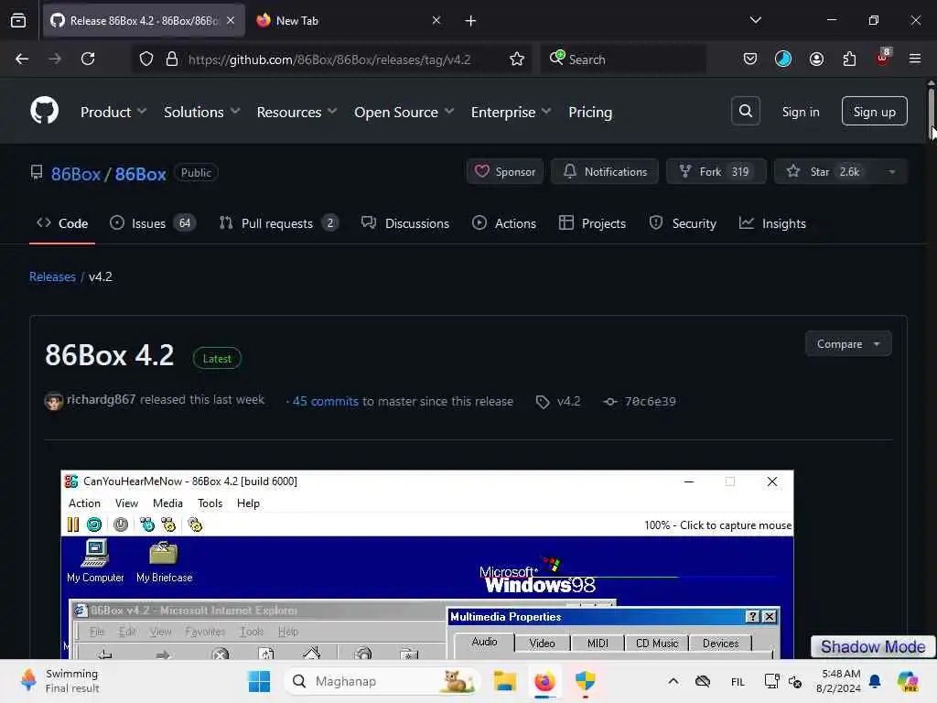The height and width of the screenshot is (703, 937).
Task: Open the weather widget Swimming result
Action: click(59, 681)
